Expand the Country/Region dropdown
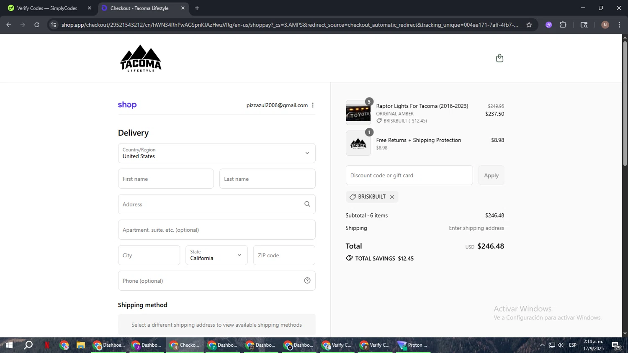Viewport: 628px width, 353px height. pos(216,153)
